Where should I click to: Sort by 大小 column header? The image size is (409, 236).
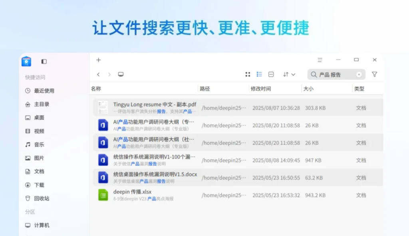coord(308,89)
